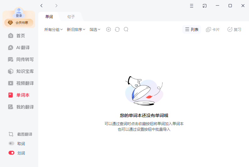This screenshot has width=249, height=167.
Task: Click the 列表 lines icon
Action: point(187,29)
